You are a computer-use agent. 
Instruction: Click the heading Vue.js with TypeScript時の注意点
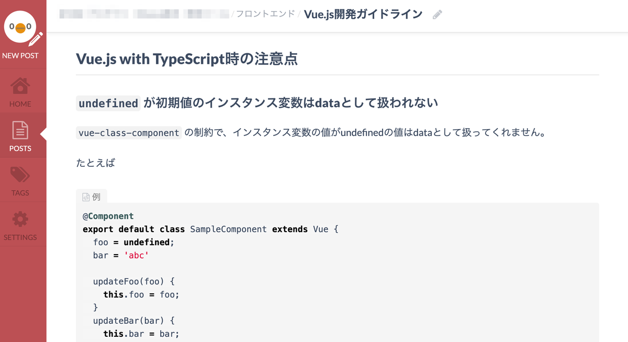(x=187, y=59)
